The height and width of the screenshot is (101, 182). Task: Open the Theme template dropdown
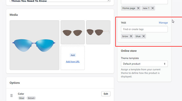[x=144, y=64]
